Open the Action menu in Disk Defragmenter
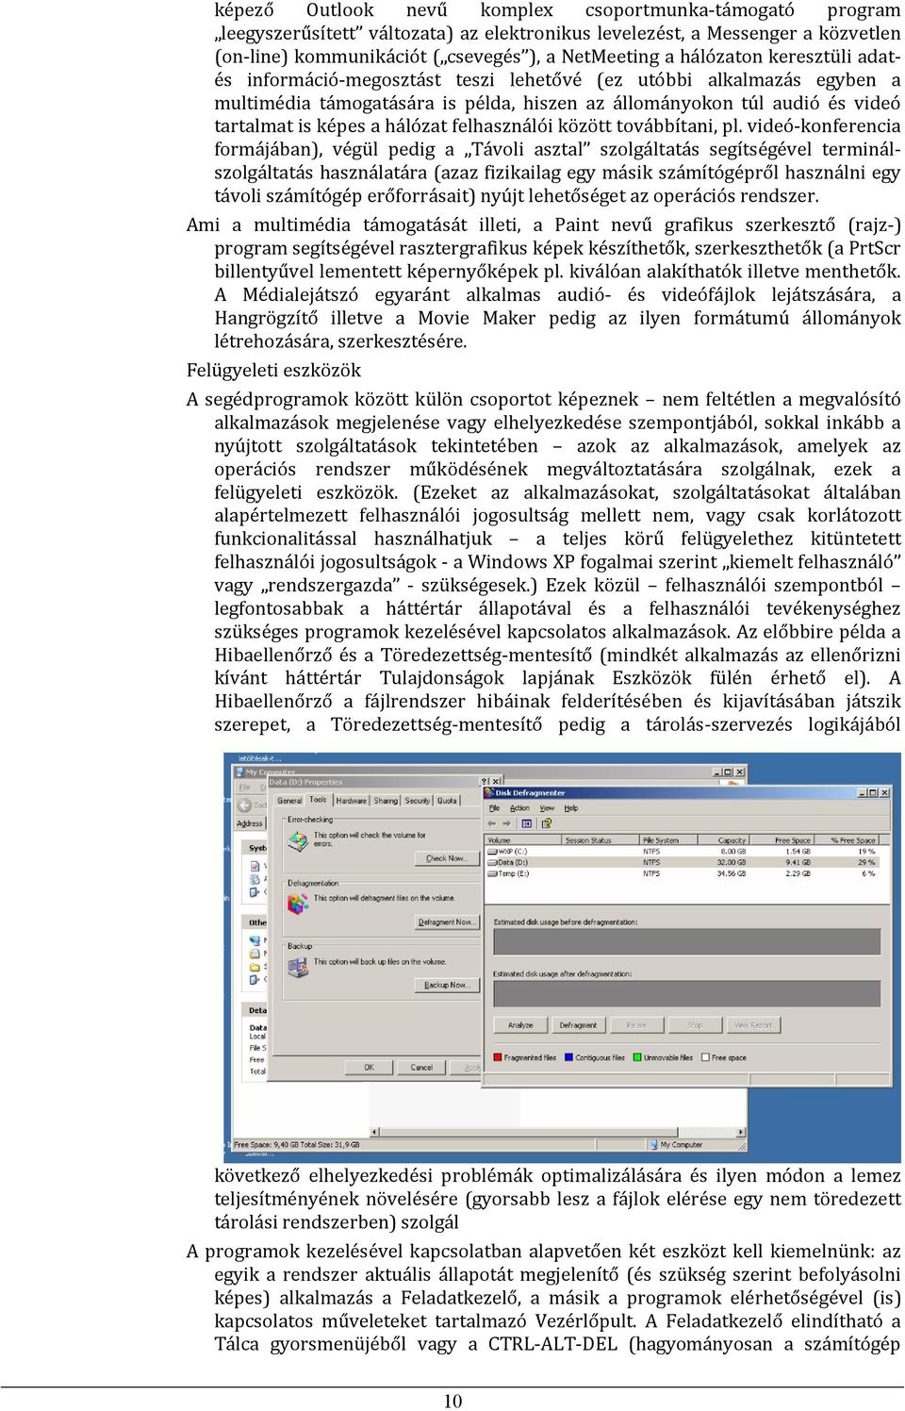 point(519,808)
